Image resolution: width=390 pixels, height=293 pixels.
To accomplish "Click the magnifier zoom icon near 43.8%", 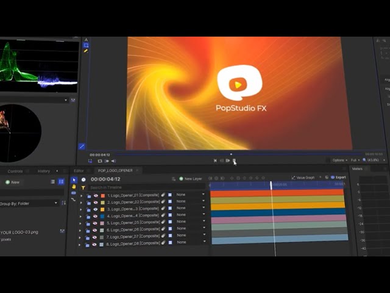I will [x=364, y=160].
